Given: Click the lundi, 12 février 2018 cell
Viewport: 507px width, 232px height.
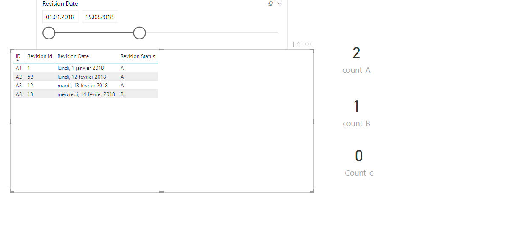Looking at the screenshot, I should pyautogui.click(x=82, y=77).
